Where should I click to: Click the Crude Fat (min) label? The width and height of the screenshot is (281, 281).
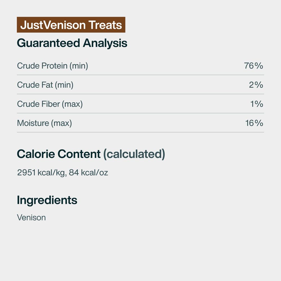(45, 85)
